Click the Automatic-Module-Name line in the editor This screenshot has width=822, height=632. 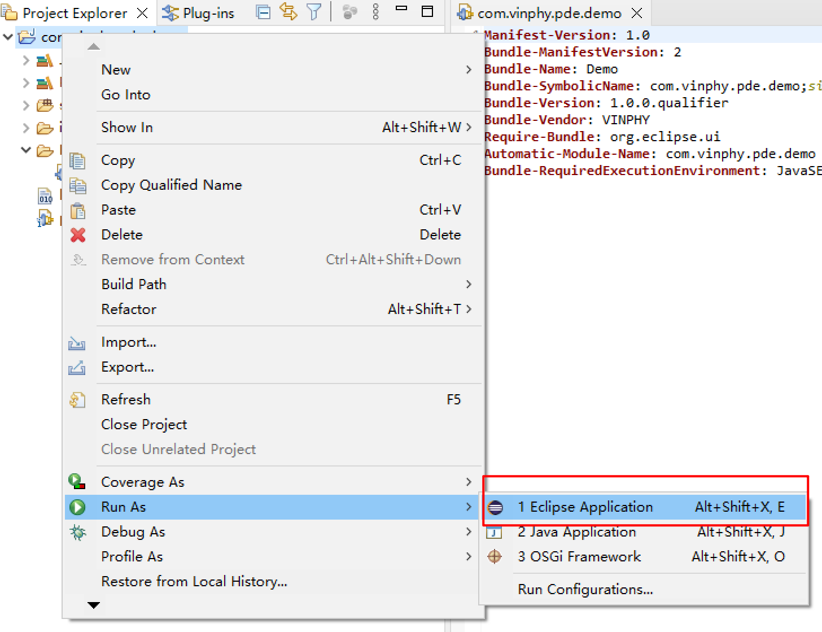pyautogui.click(x=650, y=154)
